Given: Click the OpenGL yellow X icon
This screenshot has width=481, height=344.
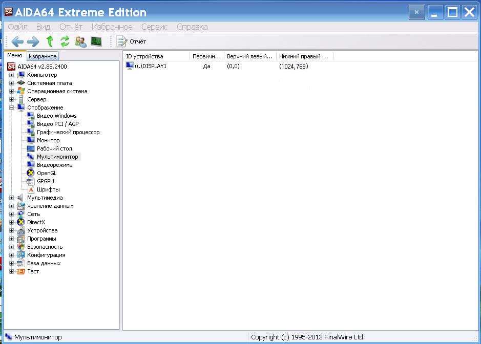Looking at the screenshot, I should pyautogui.click(x=30, y=173).
